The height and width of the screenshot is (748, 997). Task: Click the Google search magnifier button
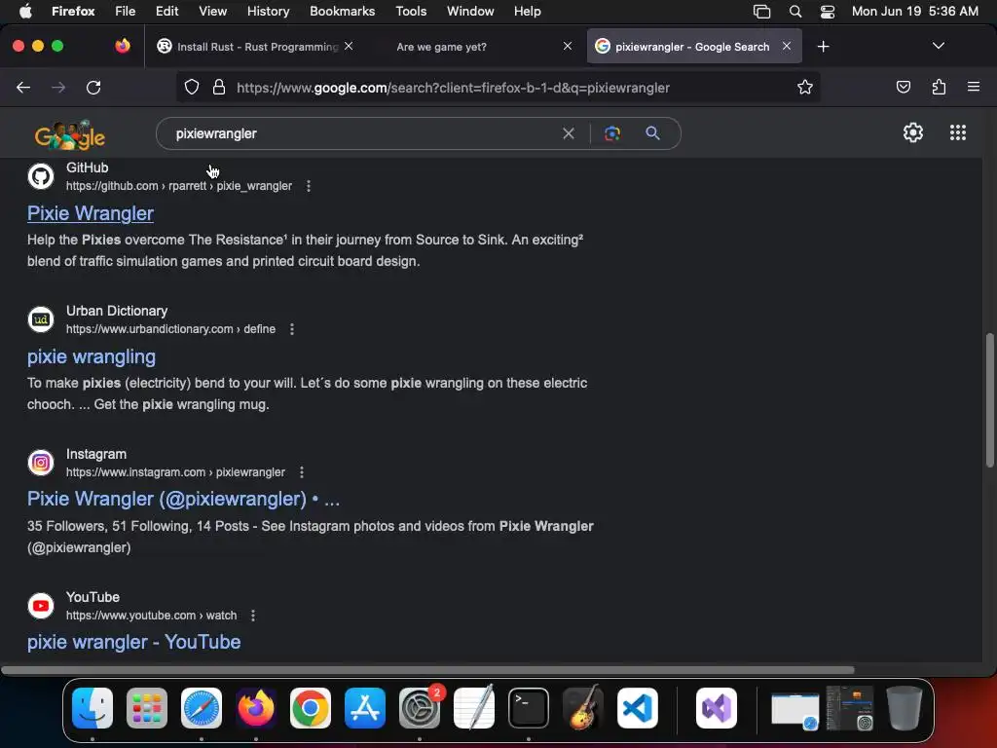coord(652,133)
